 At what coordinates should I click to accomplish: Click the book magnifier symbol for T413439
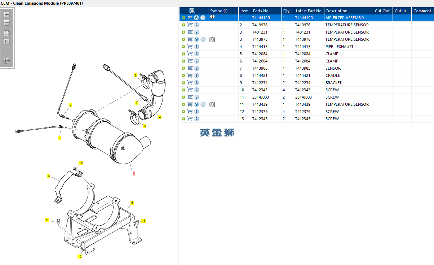click(212, 104)
